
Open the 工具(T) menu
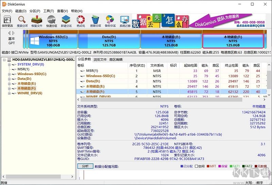pos(49,11)
